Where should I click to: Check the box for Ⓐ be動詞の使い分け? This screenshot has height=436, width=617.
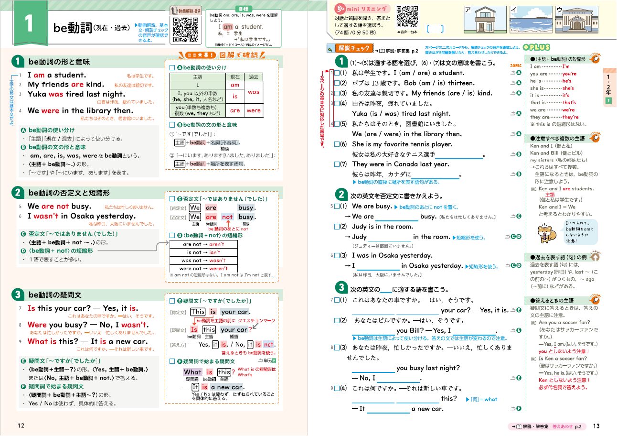coord(172,68)
